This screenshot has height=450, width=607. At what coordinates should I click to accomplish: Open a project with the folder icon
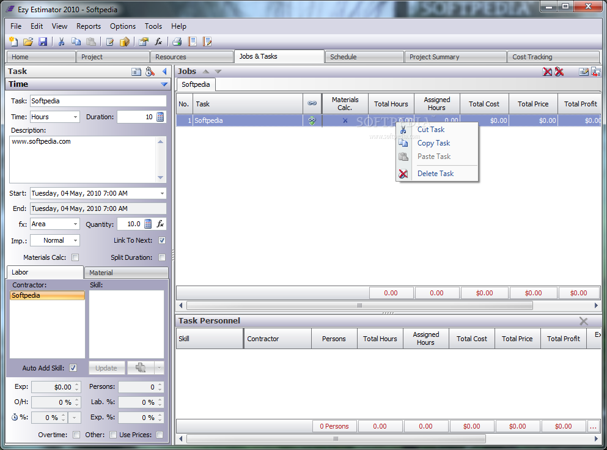coord(28,42)
